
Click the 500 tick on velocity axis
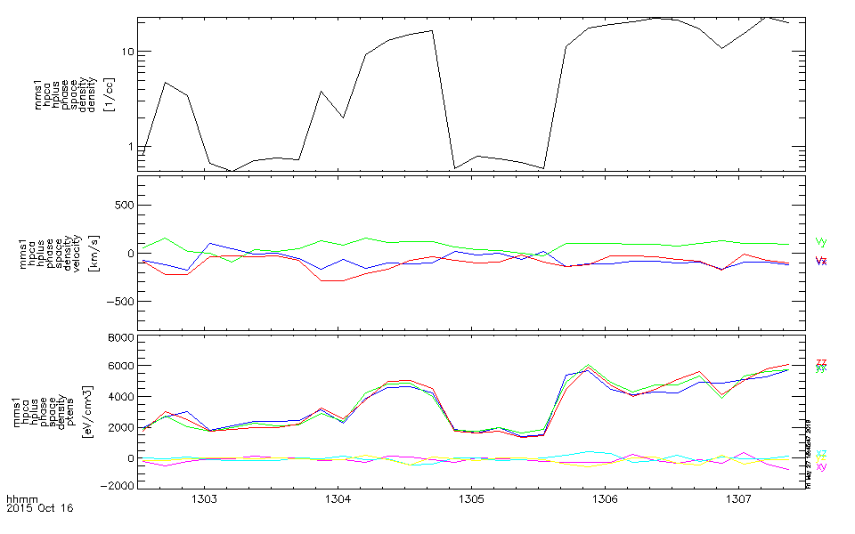pyautogui.click(x=121, y=206)
